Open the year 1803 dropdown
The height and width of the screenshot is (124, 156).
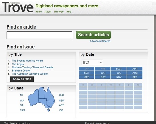coord(92,63)
